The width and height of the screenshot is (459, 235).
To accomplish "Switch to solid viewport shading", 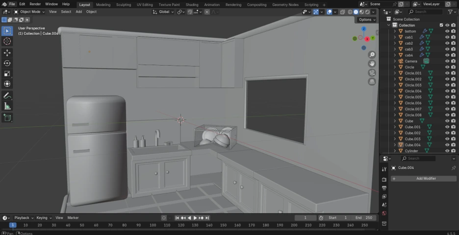I will (356, 12).
